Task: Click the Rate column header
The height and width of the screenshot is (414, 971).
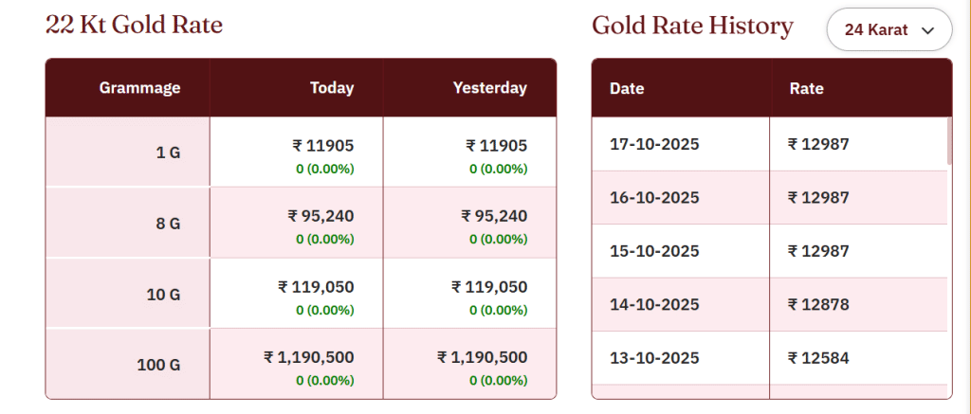Action: pos(806,89)
